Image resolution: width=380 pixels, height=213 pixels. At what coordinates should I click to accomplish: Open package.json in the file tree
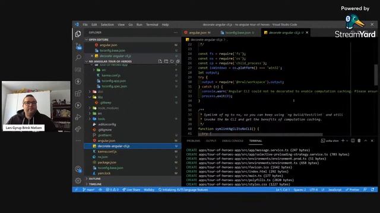click(107, 162)
